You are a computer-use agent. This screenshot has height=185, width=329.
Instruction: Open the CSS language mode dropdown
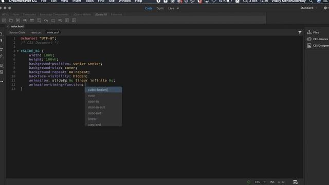pyautogui.click(x=260, y=182)
